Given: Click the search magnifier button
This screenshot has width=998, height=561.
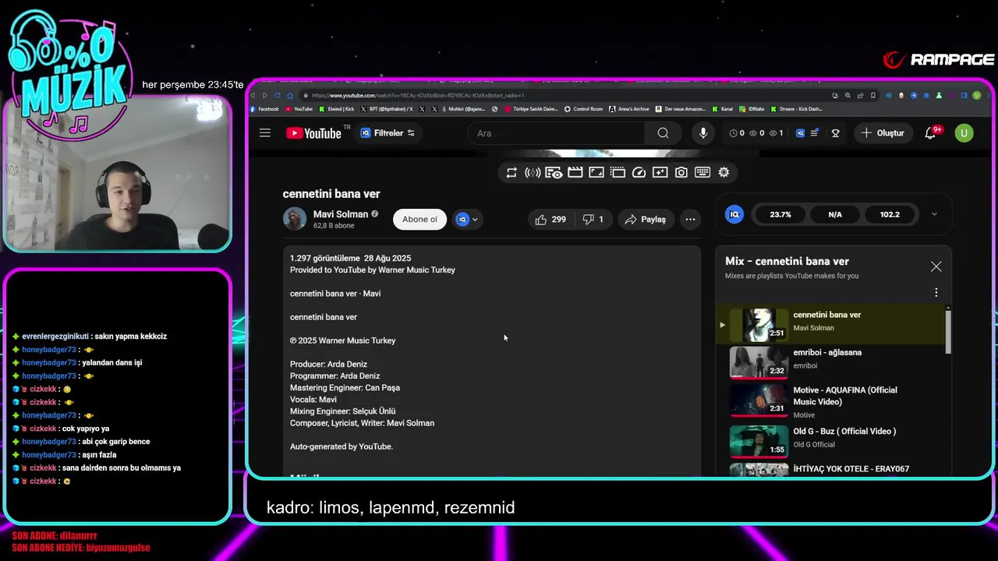Looking at the screenshot, I should 663,133.
